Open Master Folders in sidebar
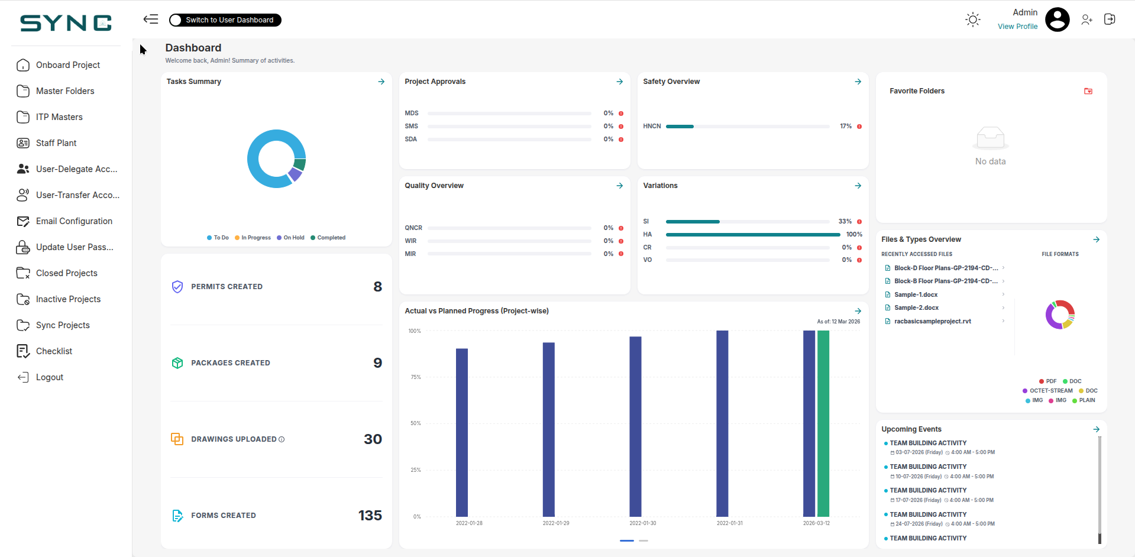This screenshot has width=1135, height=557. coord(66,91)
